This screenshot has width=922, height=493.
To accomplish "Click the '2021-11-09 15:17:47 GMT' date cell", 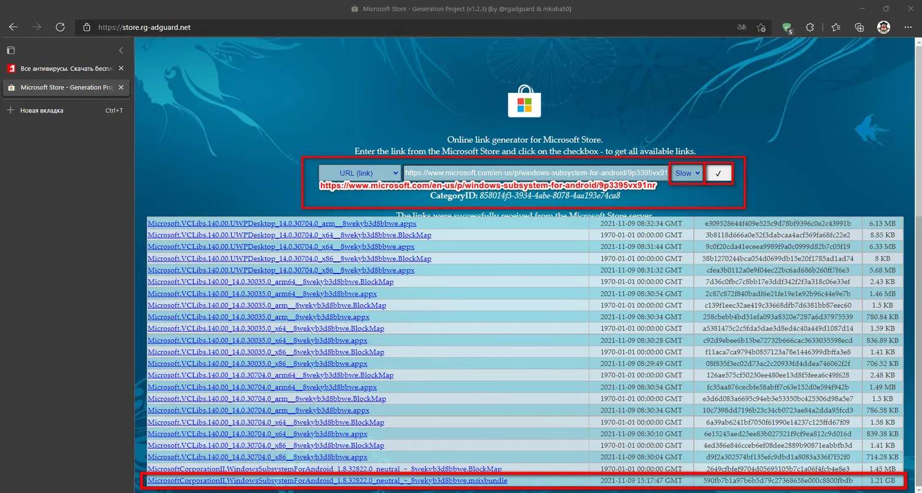I will tap(642, 481).
